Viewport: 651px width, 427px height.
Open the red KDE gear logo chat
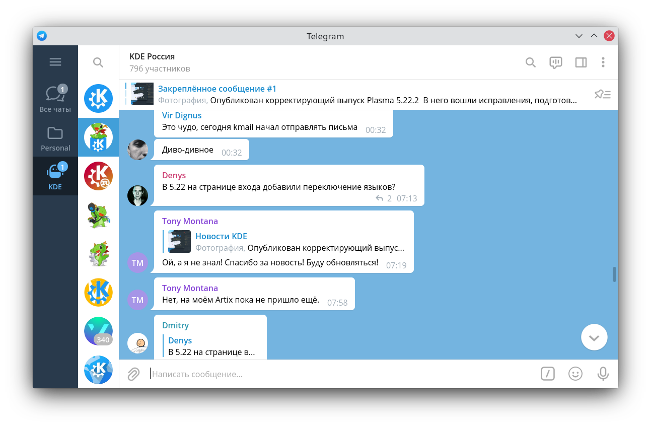(x=98, y=176)
